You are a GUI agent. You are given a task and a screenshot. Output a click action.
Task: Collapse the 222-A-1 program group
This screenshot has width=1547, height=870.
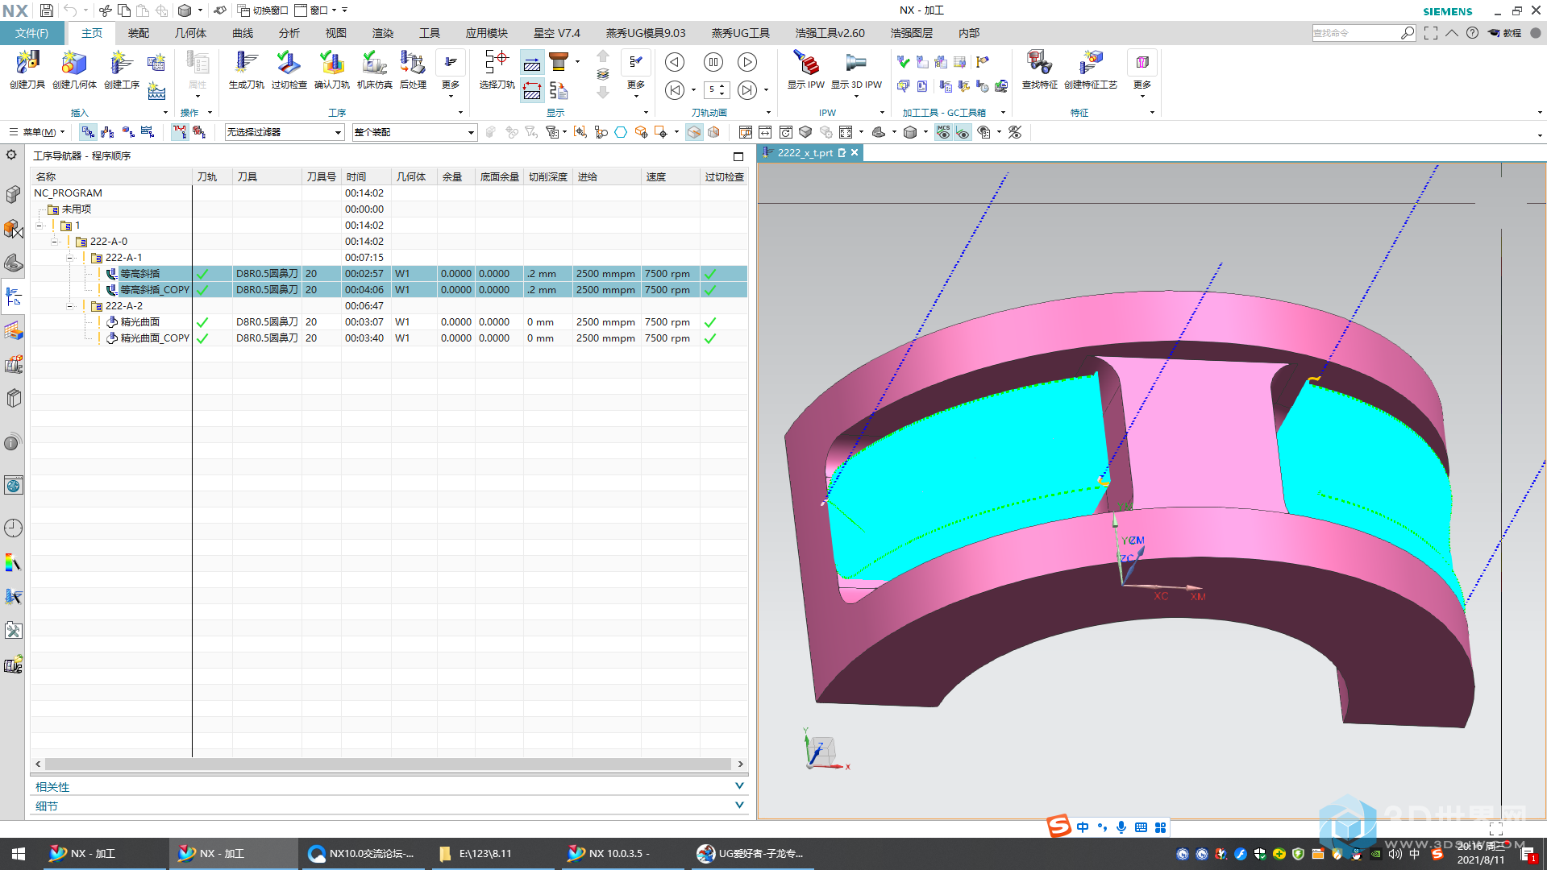point(70,258)
